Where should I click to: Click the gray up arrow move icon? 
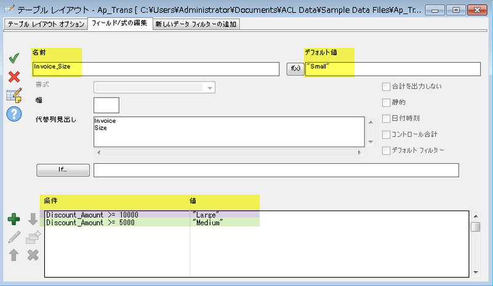[14, 254]
